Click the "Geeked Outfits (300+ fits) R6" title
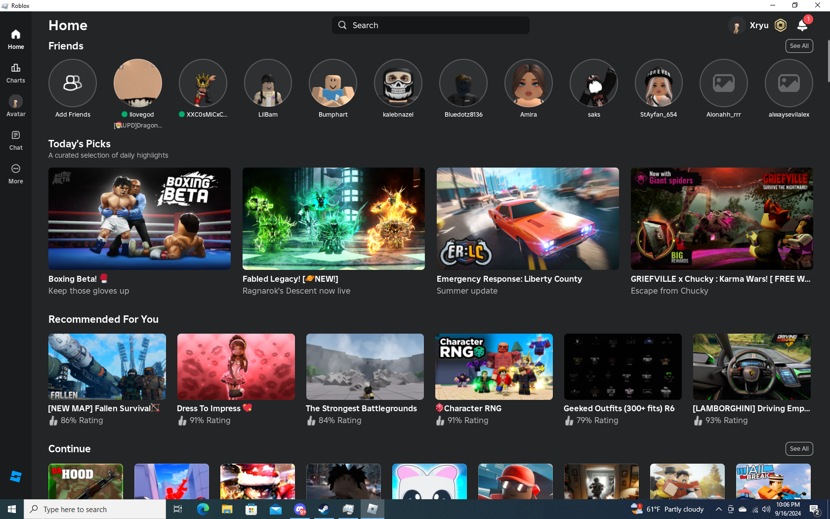Image resolution: width=830 pixels, height=519 pixels. tap(619, 408)
